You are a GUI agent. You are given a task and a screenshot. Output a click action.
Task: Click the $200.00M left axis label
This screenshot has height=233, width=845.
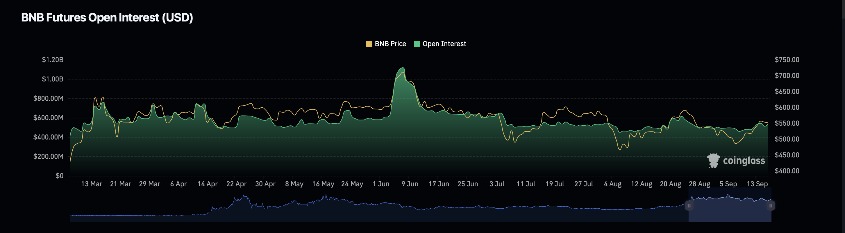pos(48,156)
